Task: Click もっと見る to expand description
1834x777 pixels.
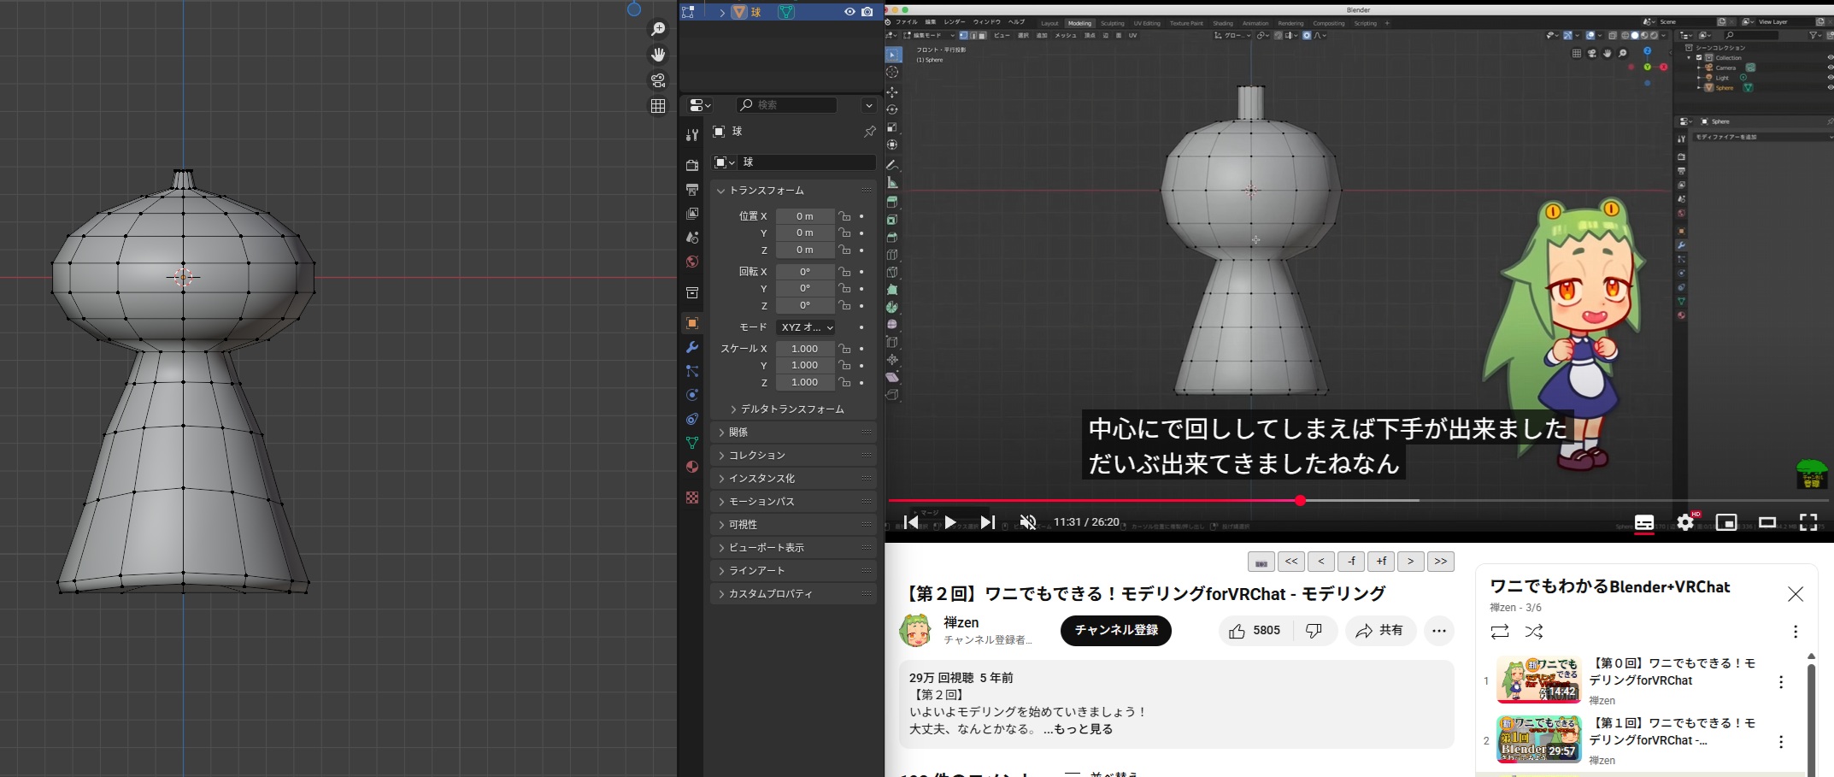Action: [x=1083, y=729]
